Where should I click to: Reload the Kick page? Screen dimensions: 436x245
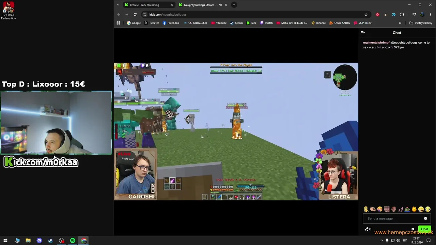tap(135, 15)
